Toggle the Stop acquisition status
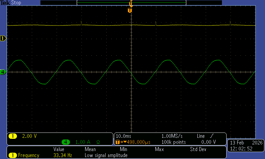Screen dimensions: 265x159 click(x=16, y=3)
